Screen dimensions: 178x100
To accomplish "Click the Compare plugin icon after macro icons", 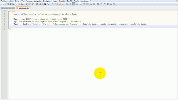I will point(98,4).
